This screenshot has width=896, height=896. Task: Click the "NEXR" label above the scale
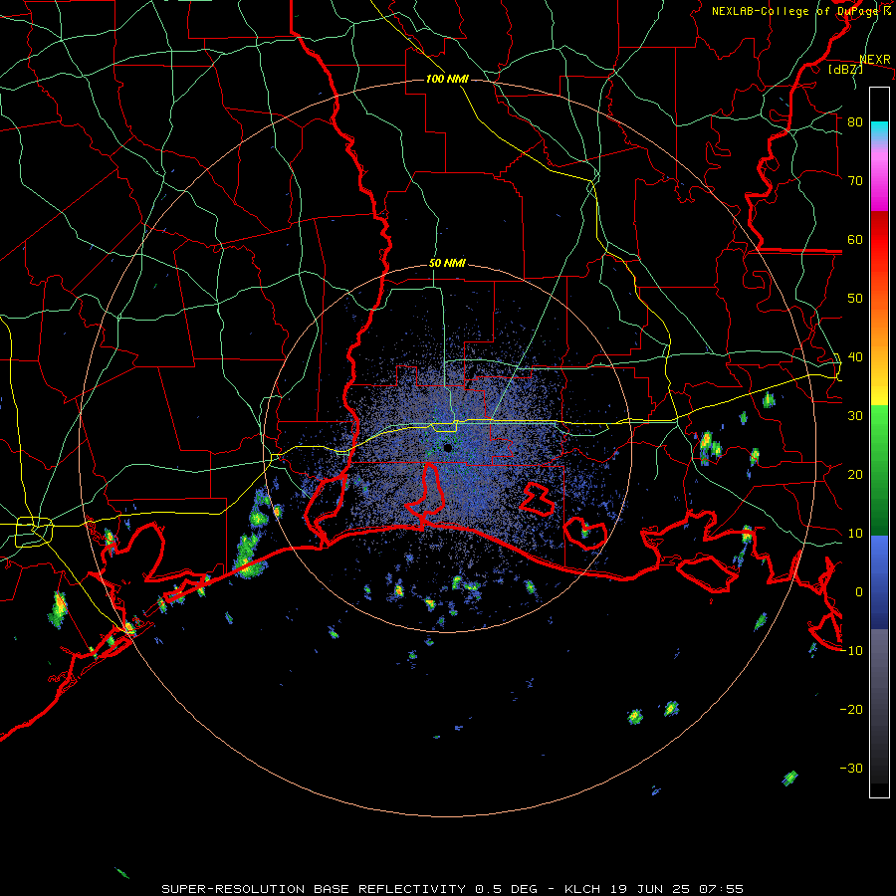pos(875,60)
